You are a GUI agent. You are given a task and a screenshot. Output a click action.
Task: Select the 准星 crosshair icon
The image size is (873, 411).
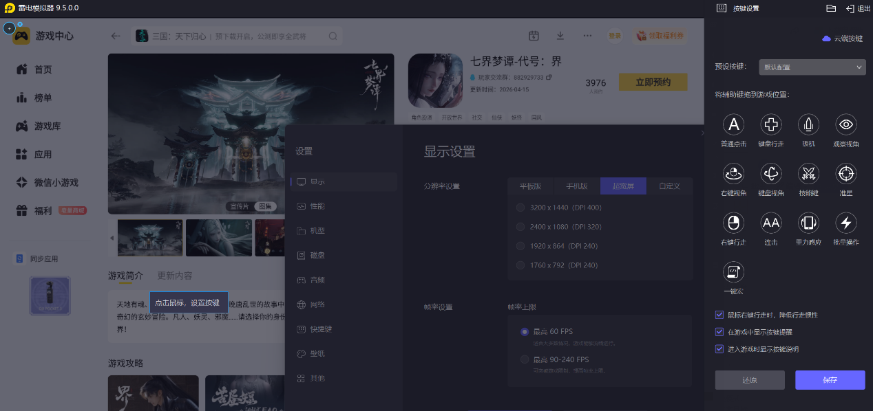point(845,173)
